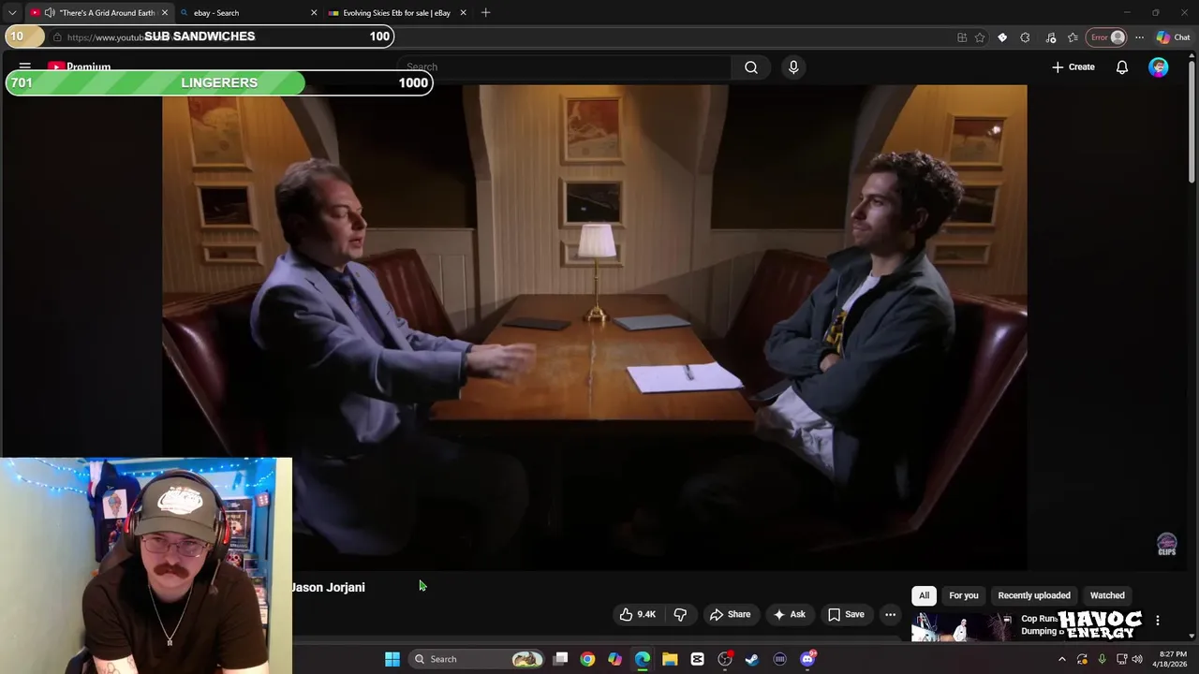
Task: Open the tag-shaped extension icon in toolbar
Action: point(1002,37)
